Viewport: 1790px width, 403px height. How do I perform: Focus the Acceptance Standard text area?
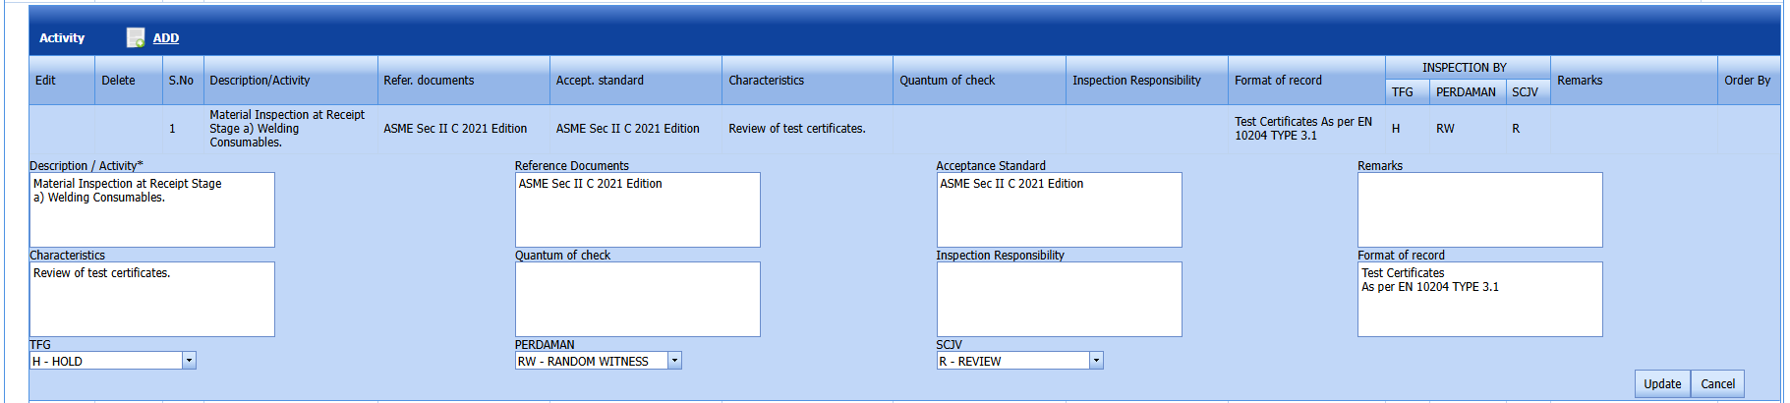[1059, 209]
